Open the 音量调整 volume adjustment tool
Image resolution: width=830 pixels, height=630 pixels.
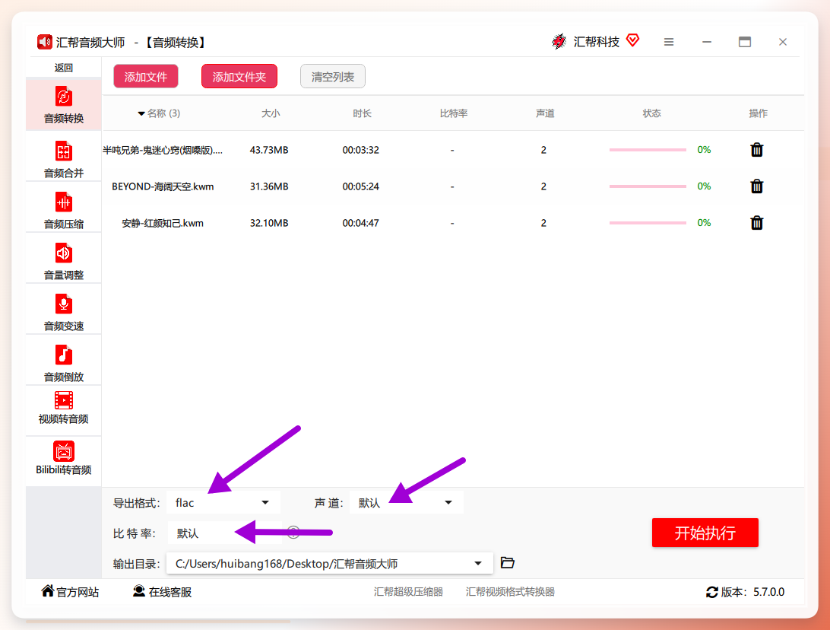pyautogui.click(x=64, y=260)
